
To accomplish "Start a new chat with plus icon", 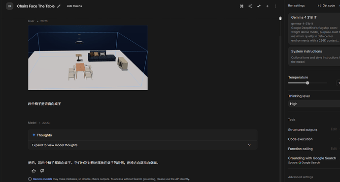I will coord(267,6).
